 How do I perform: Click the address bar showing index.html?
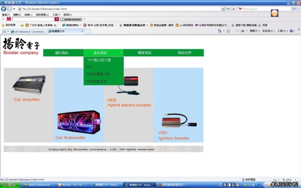tap(119, 9)
